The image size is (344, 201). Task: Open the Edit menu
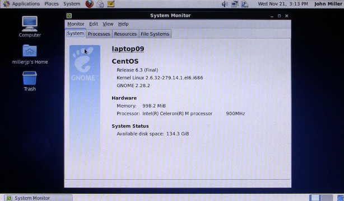coord(94,24)
